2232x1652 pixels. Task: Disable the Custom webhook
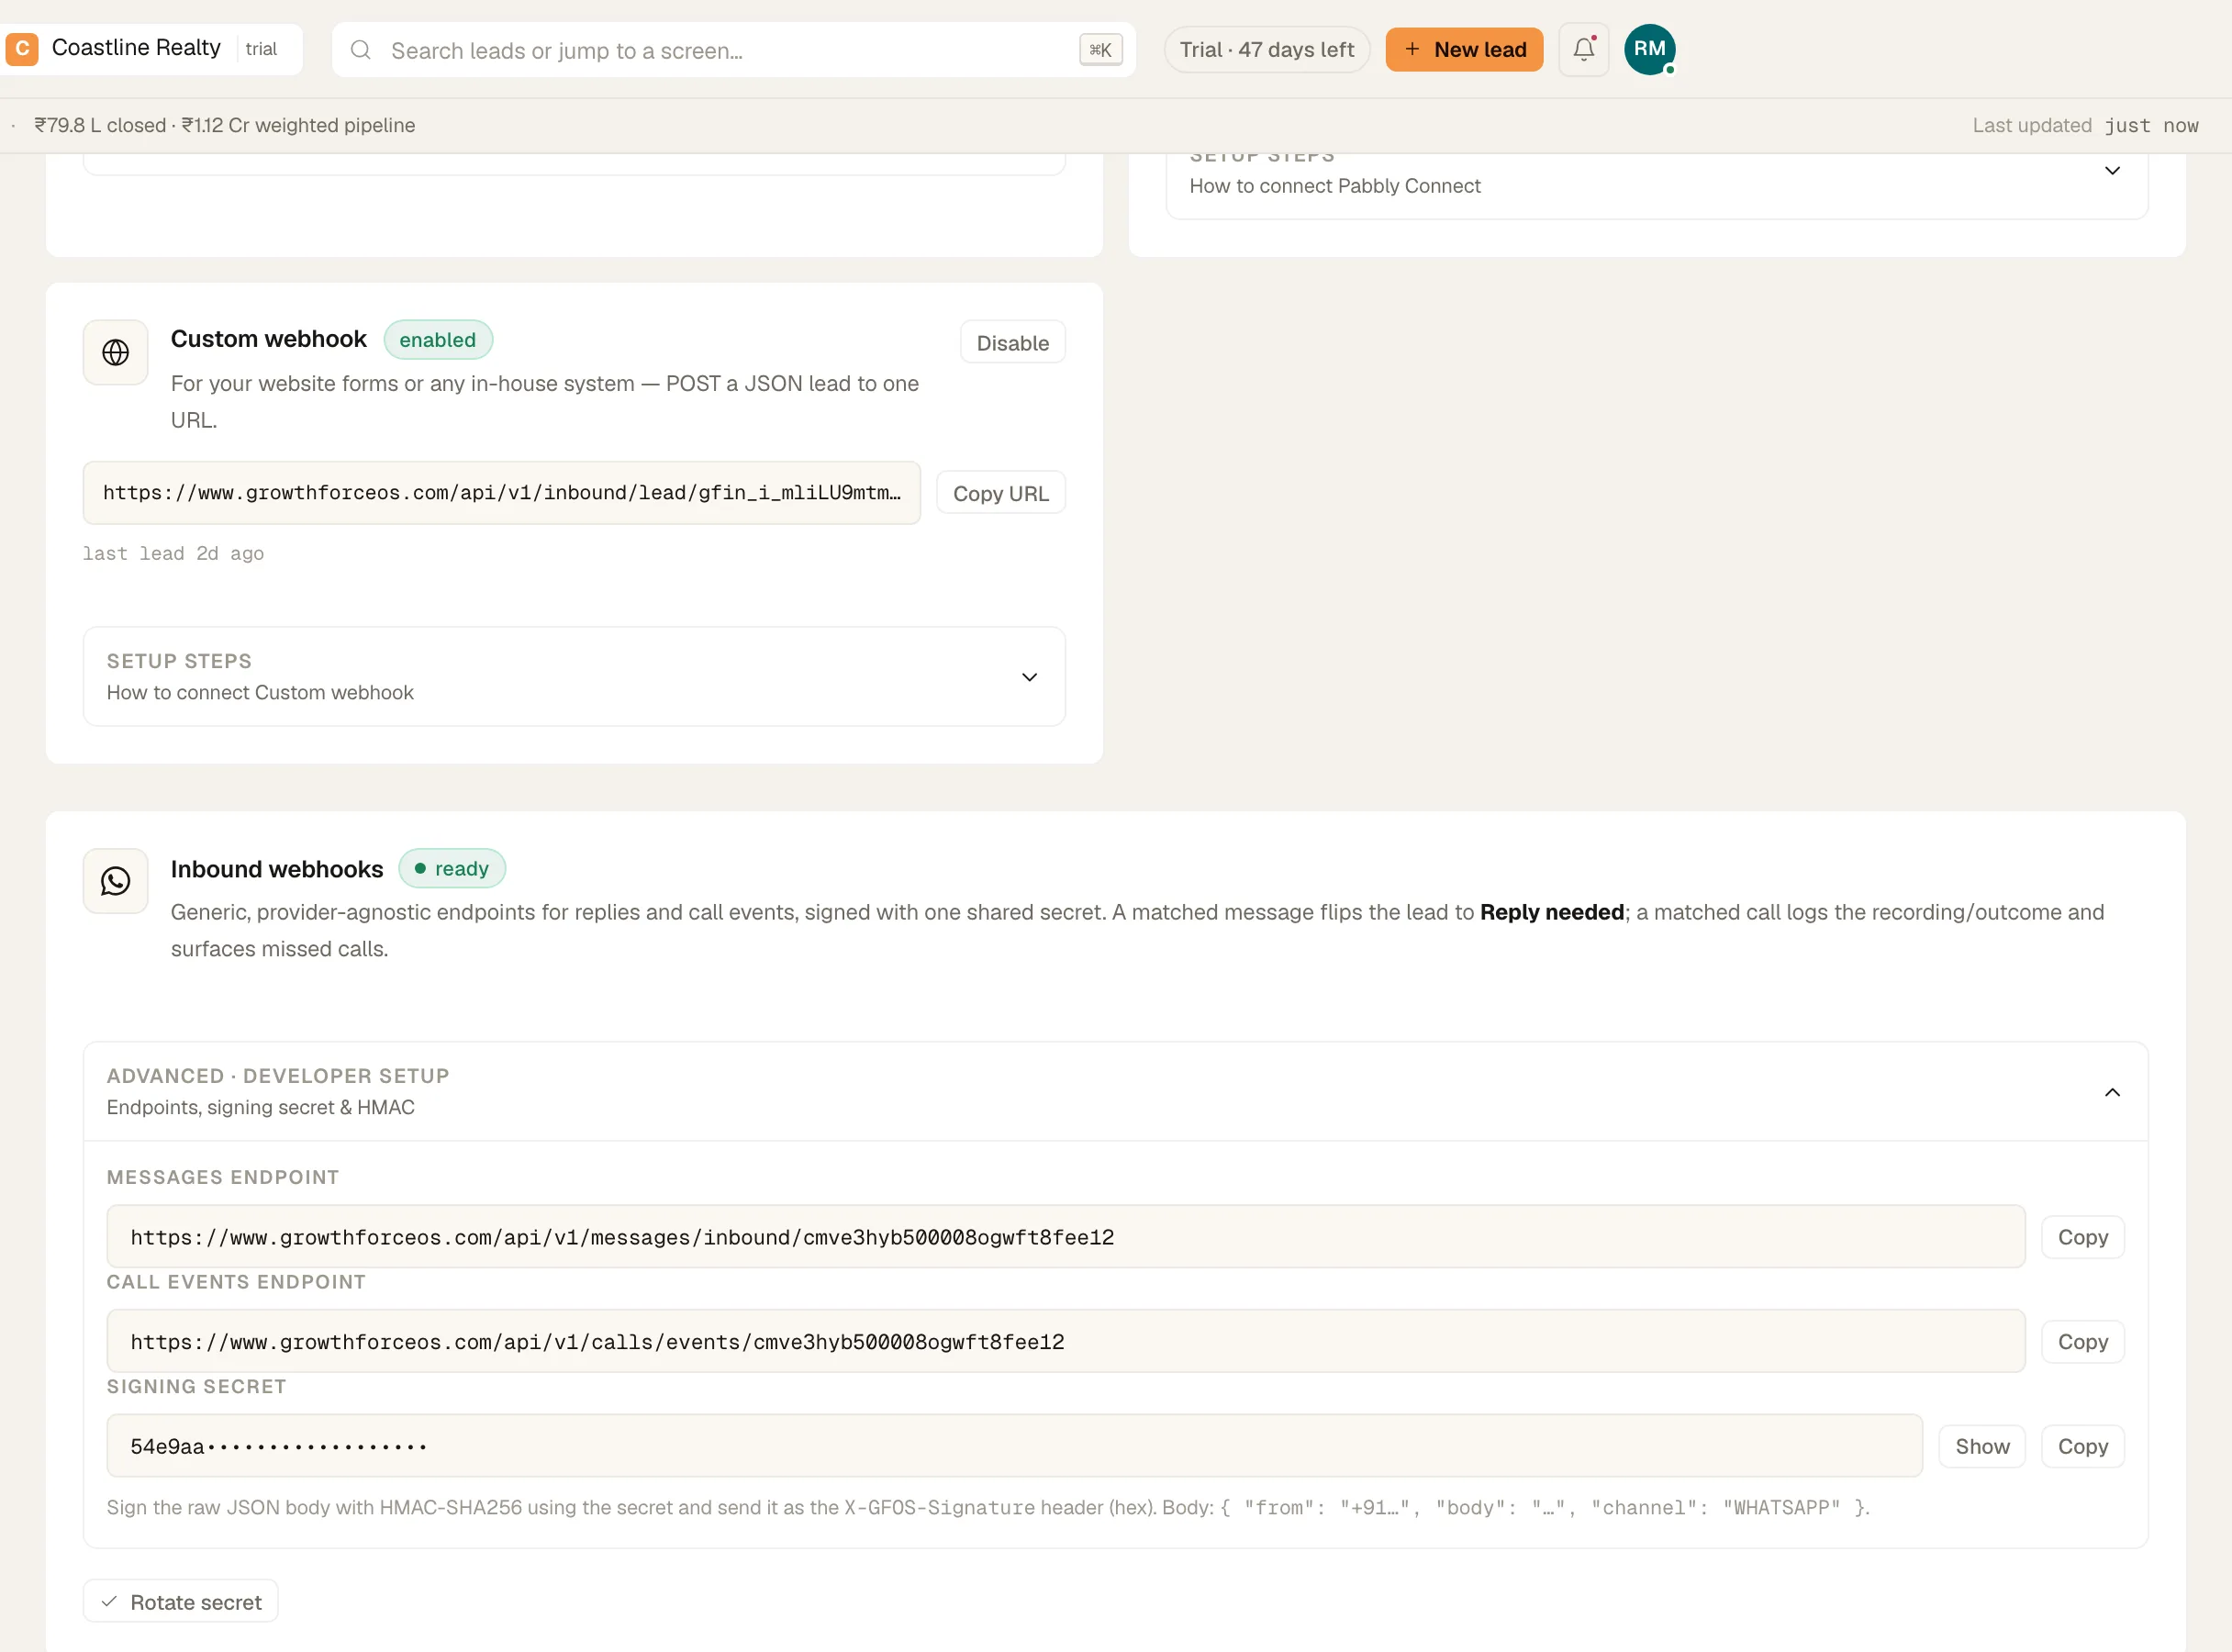(1012, 343)
